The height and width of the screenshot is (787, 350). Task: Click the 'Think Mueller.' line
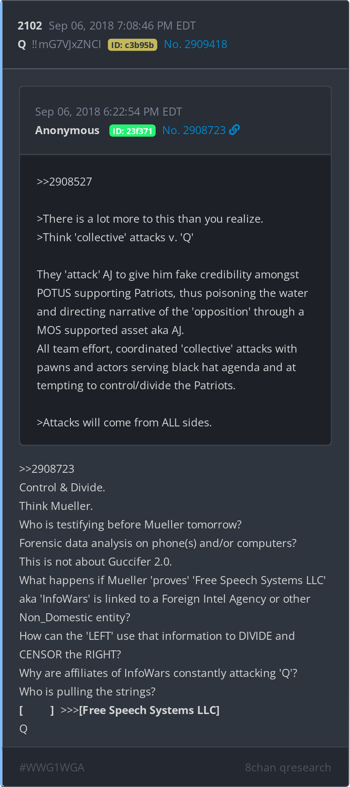56,506
